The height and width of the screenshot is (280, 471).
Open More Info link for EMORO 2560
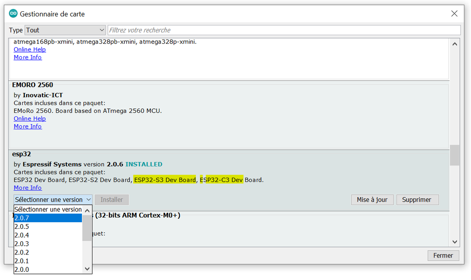coord(28,126)
